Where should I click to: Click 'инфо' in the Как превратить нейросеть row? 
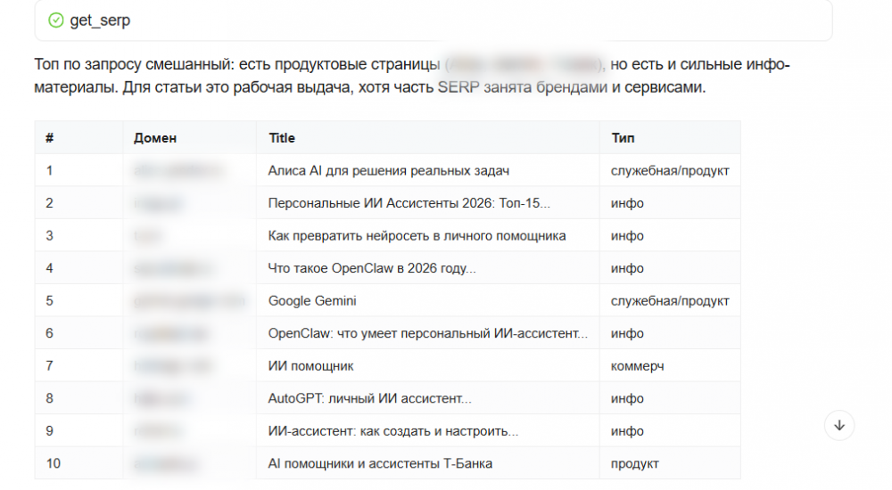(x=627, y=236)
